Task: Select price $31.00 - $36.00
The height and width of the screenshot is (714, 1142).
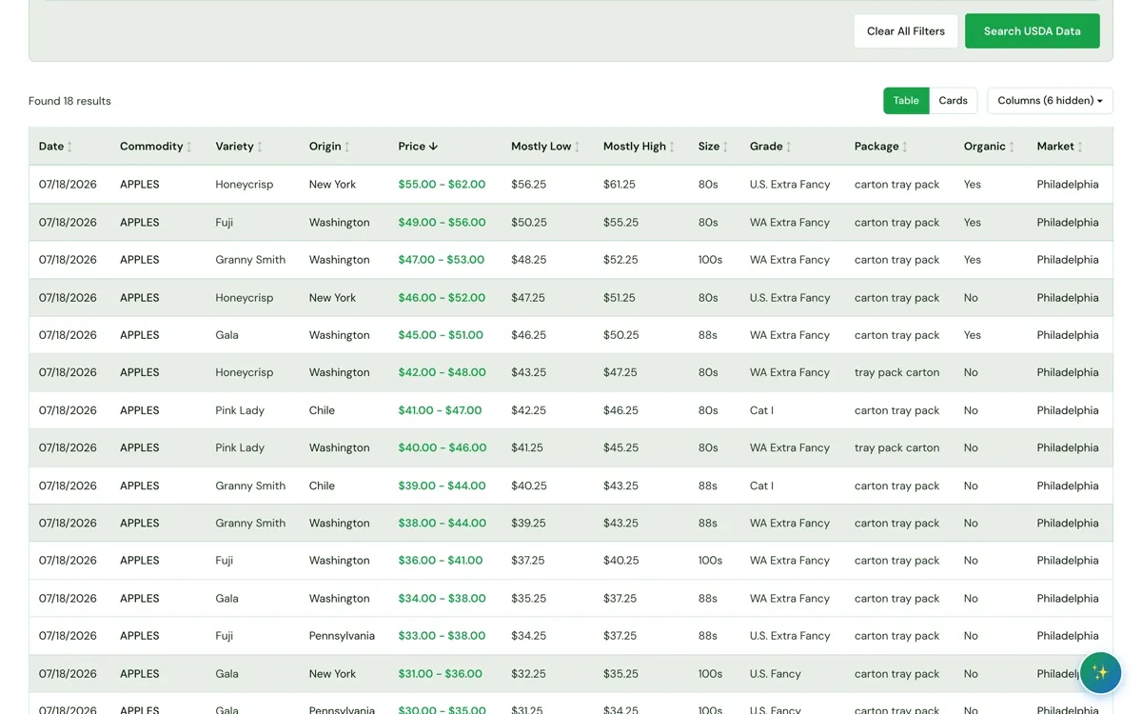Action: (x=440, y=674)
